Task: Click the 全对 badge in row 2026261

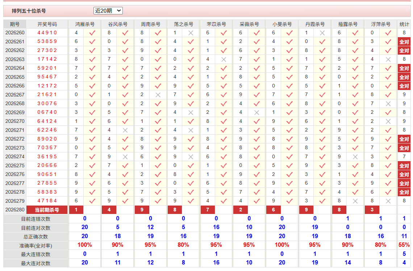Action: click(x=404, y=42)
